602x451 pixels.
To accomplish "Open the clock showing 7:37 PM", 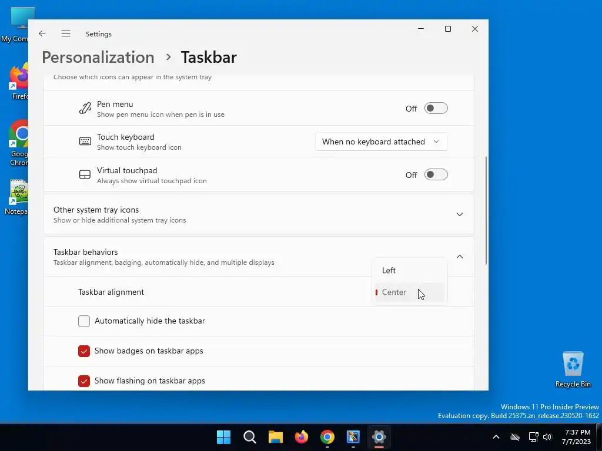I will click(576, 437).
